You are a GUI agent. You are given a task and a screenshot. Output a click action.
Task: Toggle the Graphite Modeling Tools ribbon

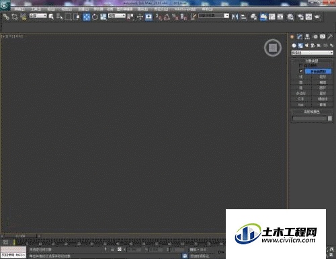pos(263,17)
